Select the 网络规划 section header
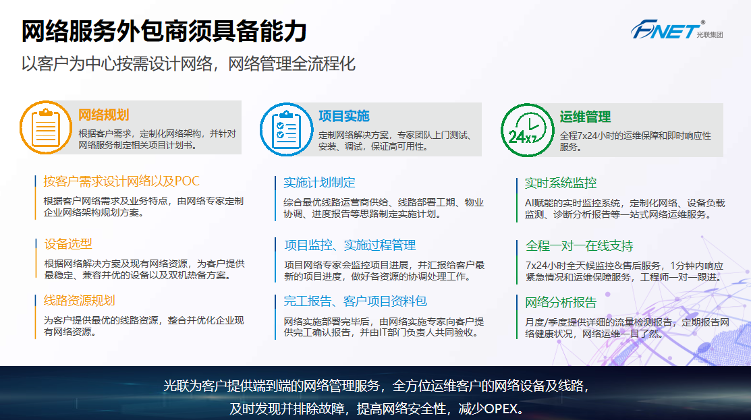751x420 pixels. (103, 115)
